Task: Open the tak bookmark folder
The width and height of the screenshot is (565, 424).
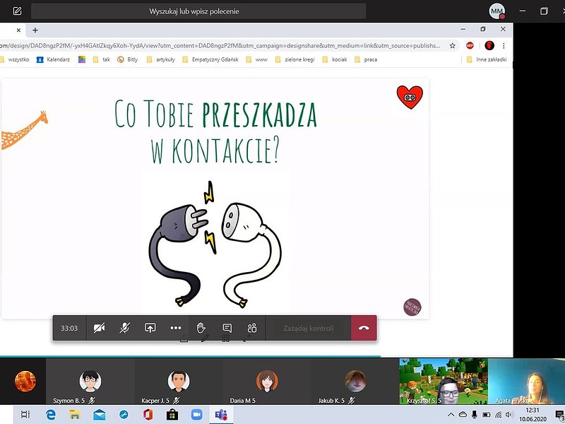Action: [x=102, y=59]
